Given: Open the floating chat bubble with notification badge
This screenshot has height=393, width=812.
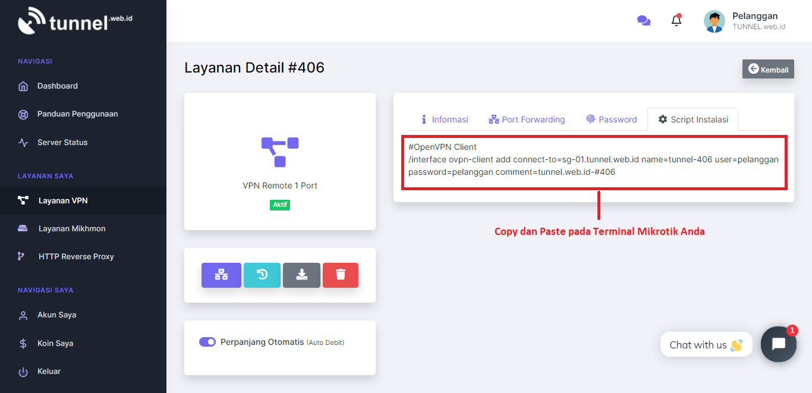Looking at the screenshot, I should tap(779, 344).
